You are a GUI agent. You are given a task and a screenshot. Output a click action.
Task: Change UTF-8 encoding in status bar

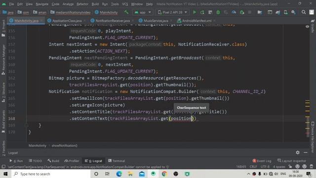[x=265, y=167]
